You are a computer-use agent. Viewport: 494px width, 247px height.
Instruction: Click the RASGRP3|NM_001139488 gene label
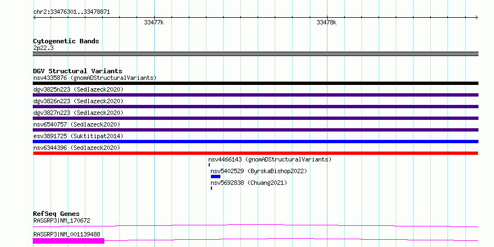(x=67, y=234)
